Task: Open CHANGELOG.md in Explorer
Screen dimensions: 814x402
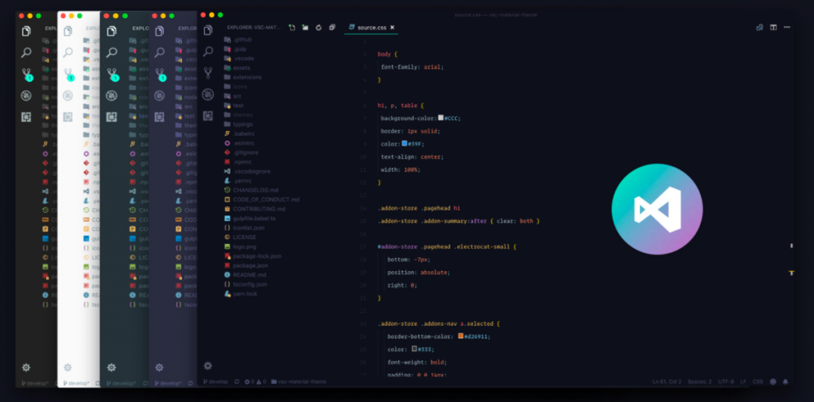Action: (x=251, y=191)
